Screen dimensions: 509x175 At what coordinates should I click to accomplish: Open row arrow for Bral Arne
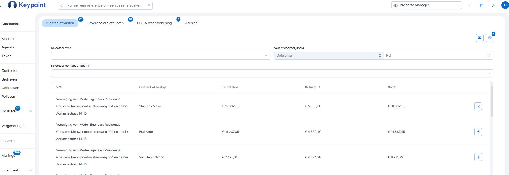(478, 132)
